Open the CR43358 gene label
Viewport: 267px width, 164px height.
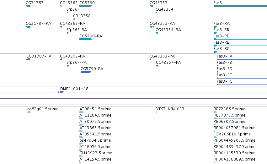point(82,16)
